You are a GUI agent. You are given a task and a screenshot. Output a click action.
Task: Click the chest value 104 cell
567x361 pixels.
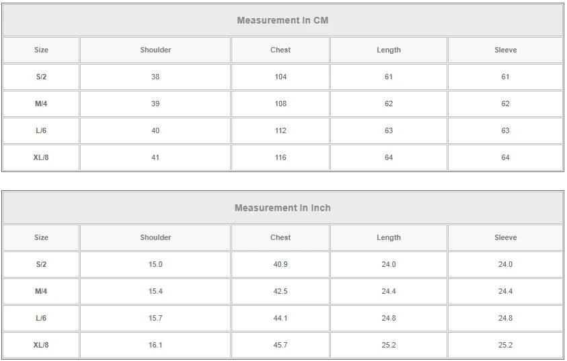pyautogui.click(x=280, y=77)
